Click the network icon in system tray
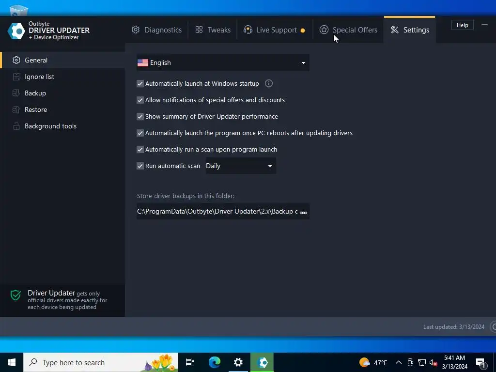The height and width of the screenshot is (372, 496). coord(422,362)
